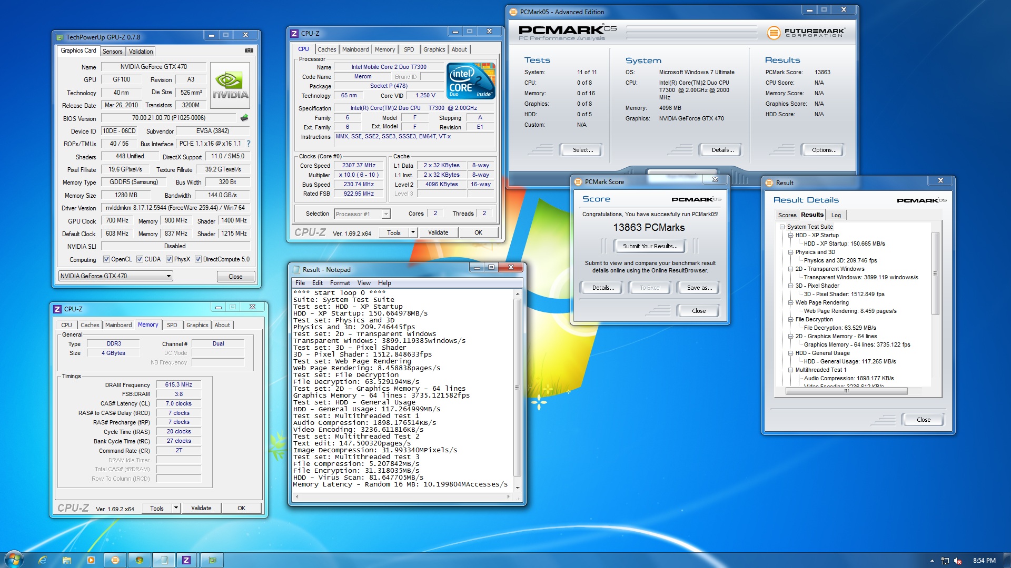
Task: Open the SPD tab in top CPU-Z window
Action: click(409, 49)
